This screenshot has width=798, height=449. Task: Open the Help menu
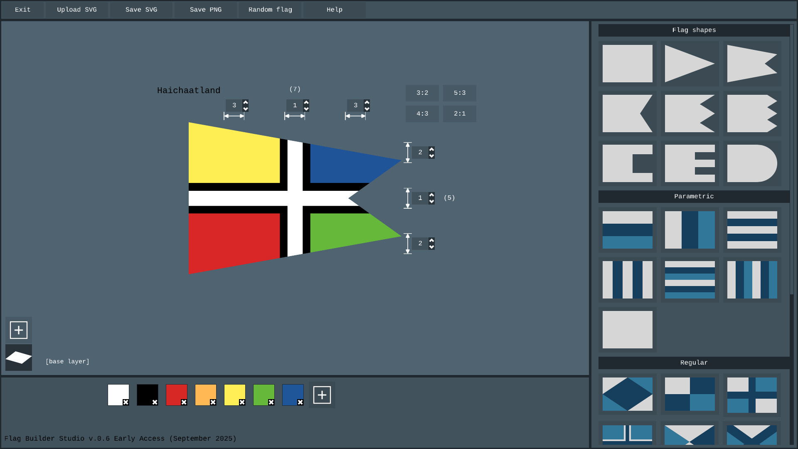click(334, 10)
